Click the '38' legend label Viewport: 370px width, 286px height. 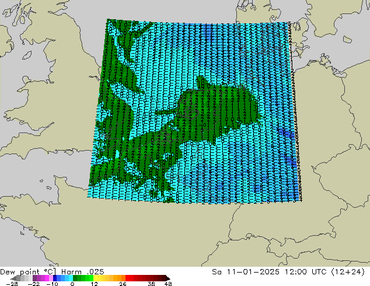152,284
